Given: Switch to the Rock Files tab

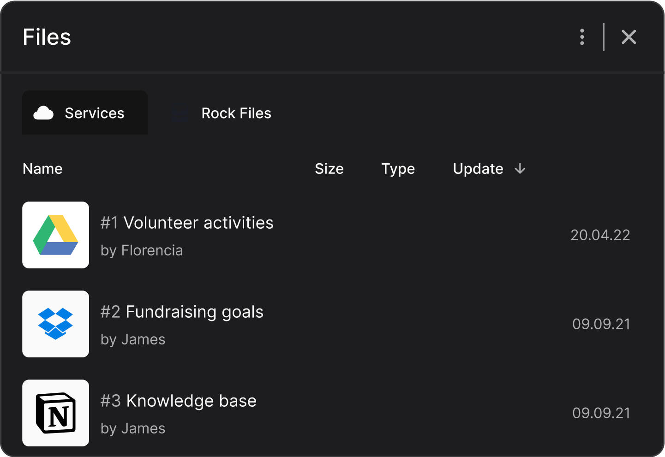Looking at the screenshot, I should (236, 113).
